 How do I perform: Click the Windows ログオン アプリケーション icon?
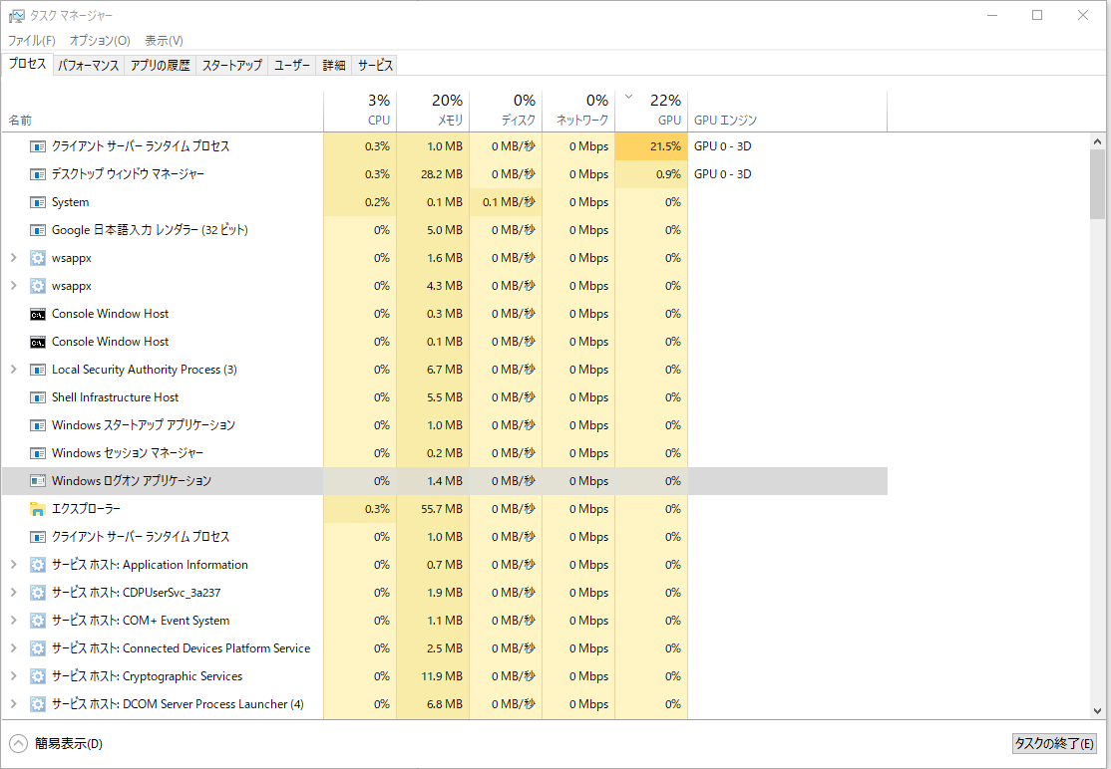pyautogui.click(x=38, y=481)
